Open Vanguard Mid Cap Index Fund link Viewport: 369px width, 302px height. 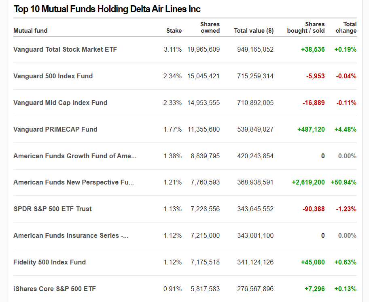tap(60, 103)
